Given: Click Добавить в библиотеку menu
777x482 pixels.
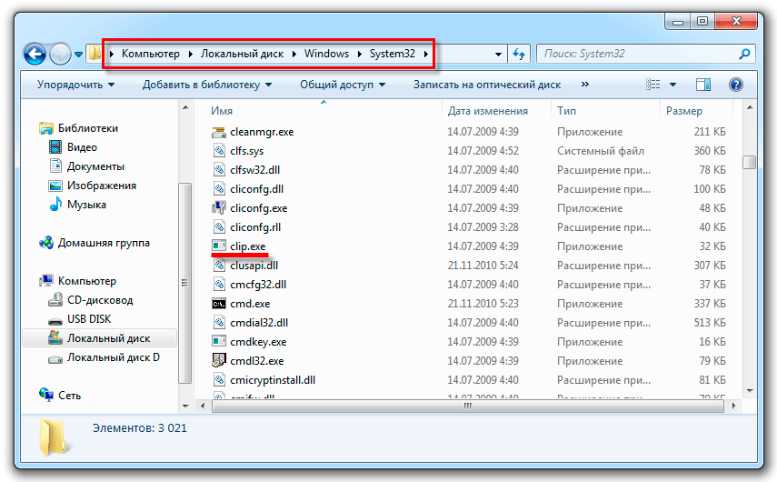Looking at the screenshot, I should pos(206,85).
